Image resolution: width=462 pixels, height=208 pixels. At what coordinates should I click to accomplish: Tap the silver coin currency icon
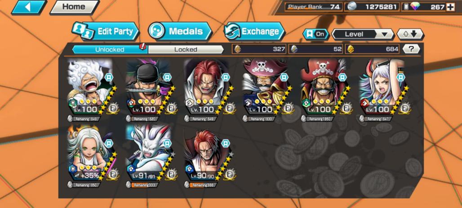coord(351,7)
